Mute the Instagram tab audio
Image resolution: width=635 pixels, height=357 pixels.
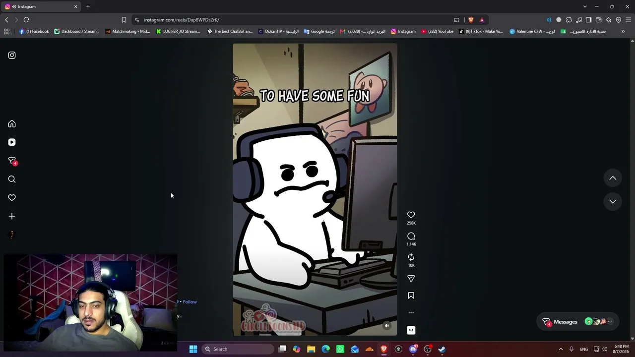pyautogui.click(x=13, y=6)
